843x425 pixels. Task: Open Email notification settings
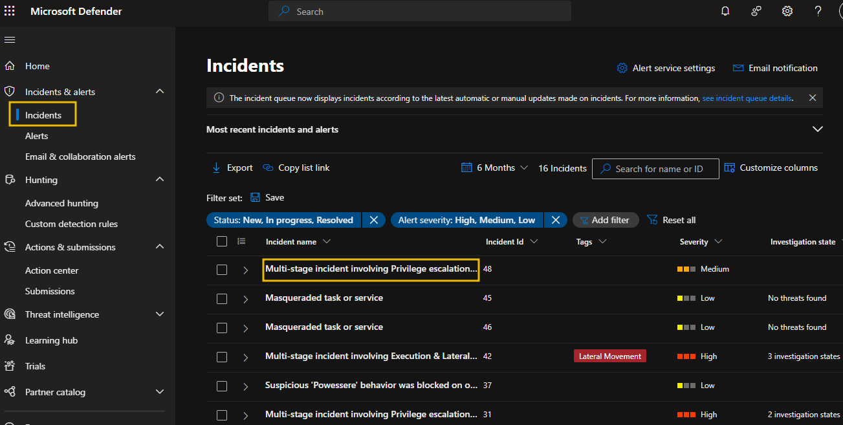coord(775,68)
